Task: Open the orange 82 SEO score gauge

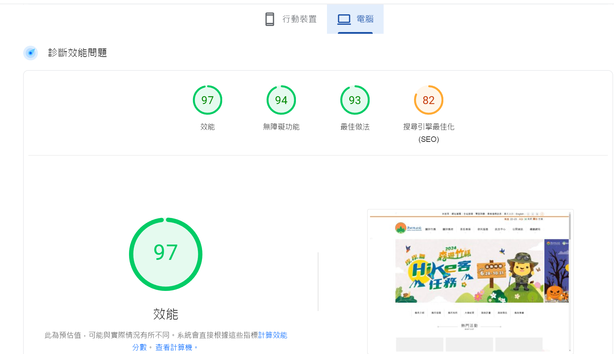Action: [x=428, y=100]
